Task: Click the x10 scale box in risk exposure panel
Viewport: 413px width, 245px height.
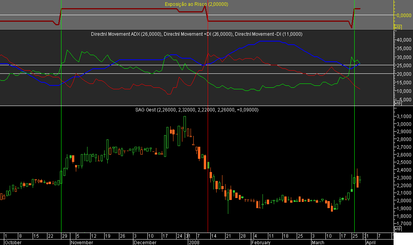Action: pyautogui.click(x=397, y=27)
